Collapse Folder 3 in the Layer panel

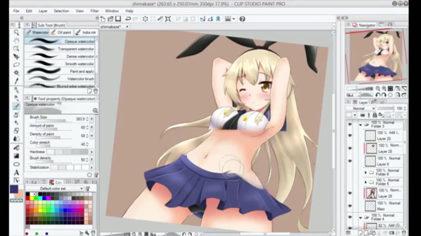pos(360,125)
